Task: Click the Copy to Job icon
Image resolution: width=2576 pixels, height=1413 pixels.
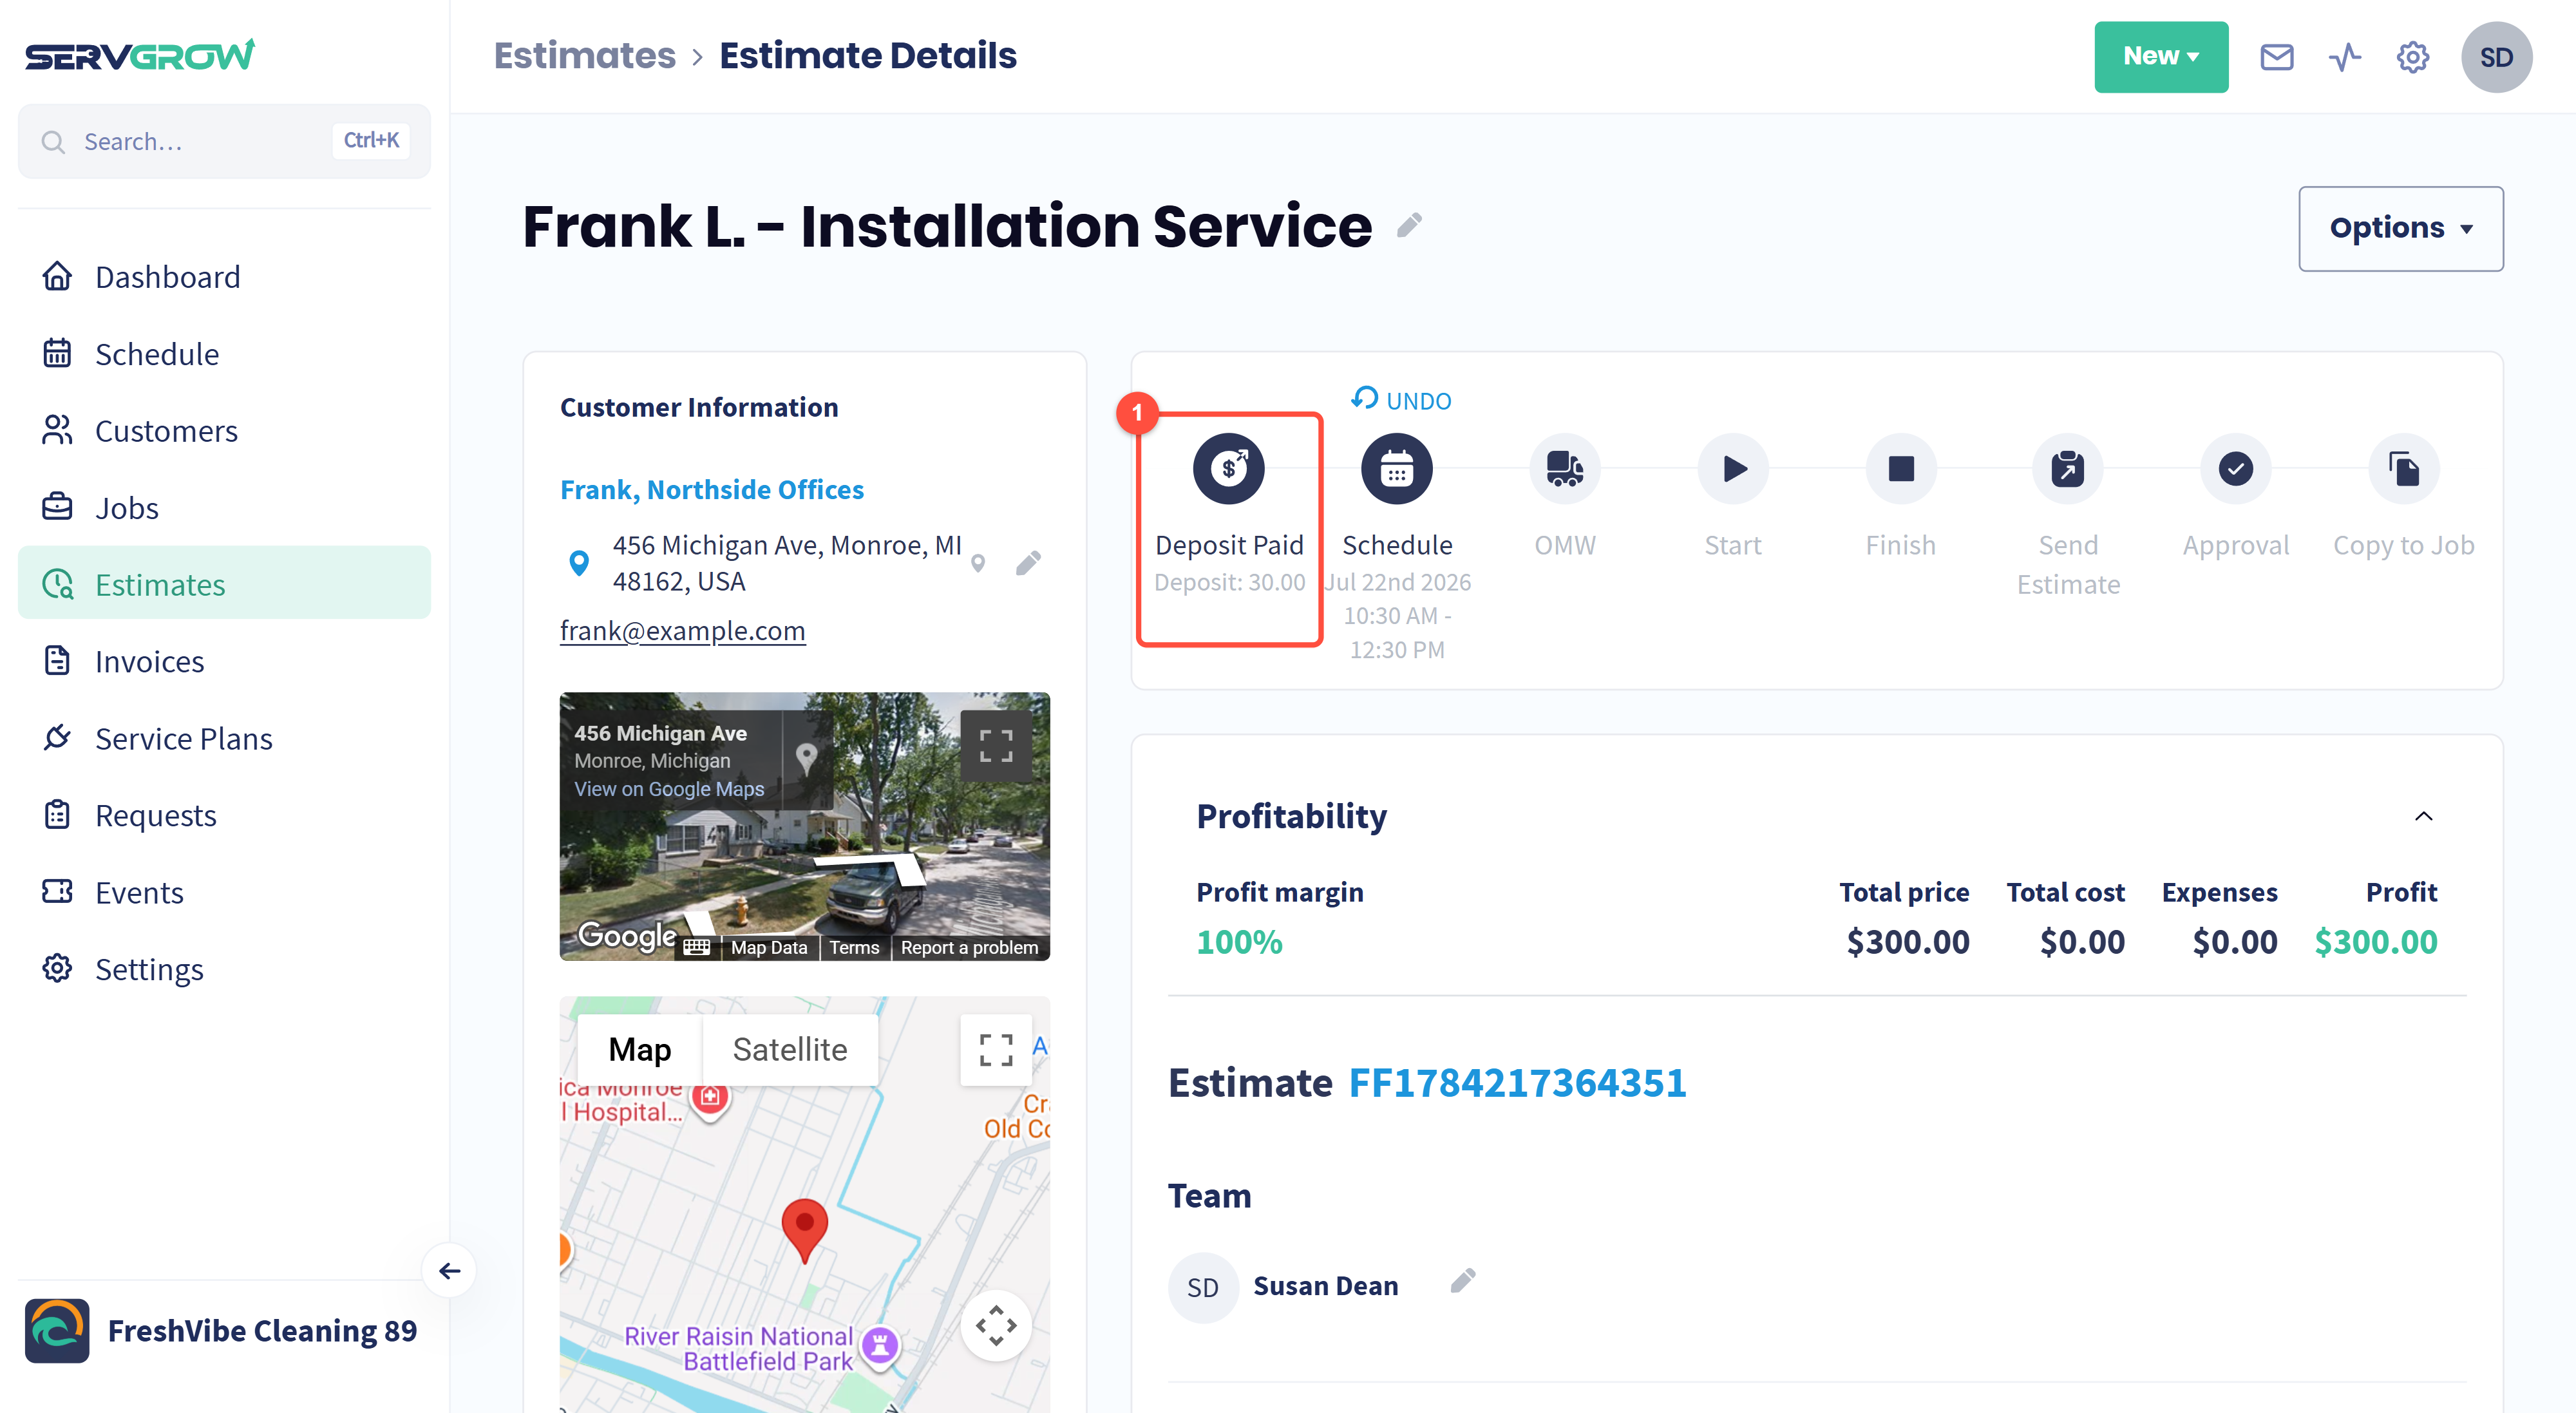Action: coord(2403,468)
